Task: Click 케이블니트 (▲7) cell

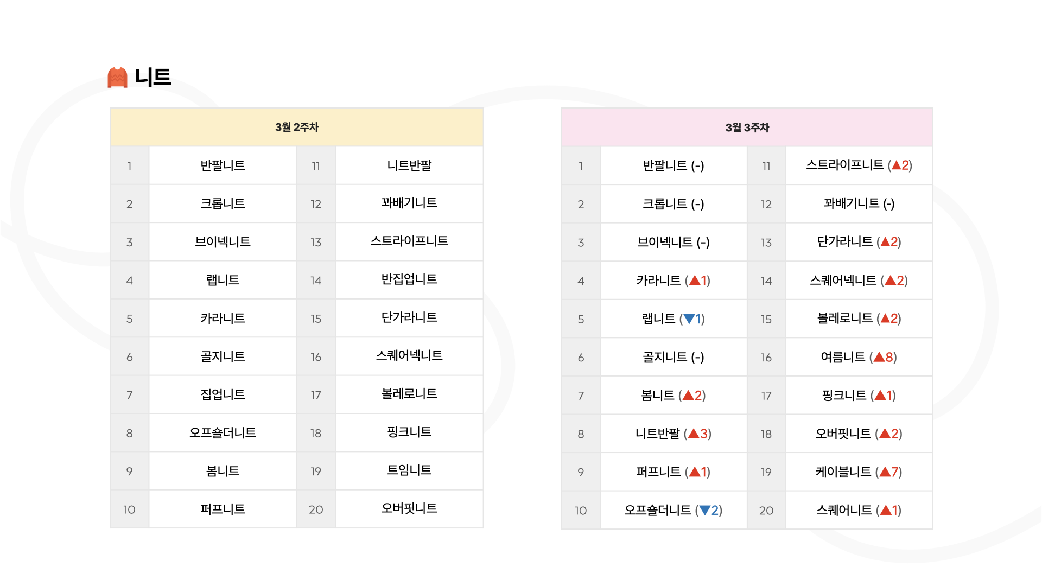Action: [x=859, y=472]
